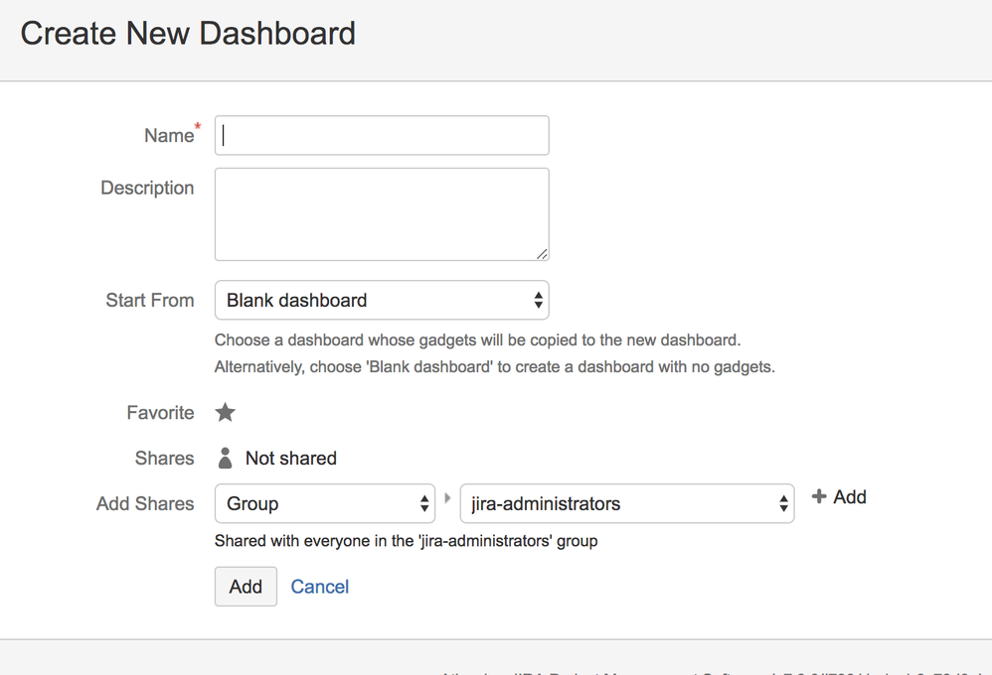The image size is (992, 675).
Task: Click the plus Add share icon
Action: 819,496
